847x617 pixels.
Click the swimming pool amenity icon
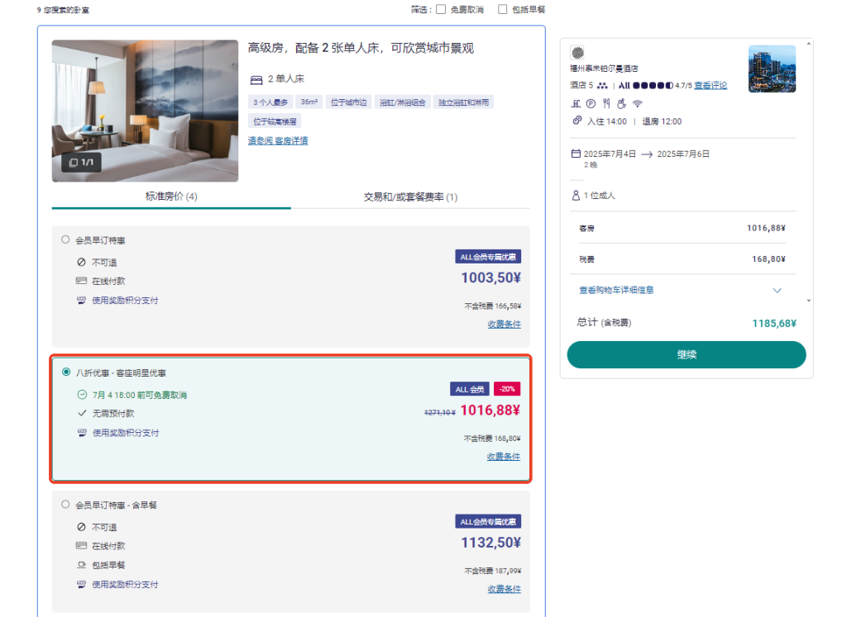pyautogui.click(x=577, y=103)
